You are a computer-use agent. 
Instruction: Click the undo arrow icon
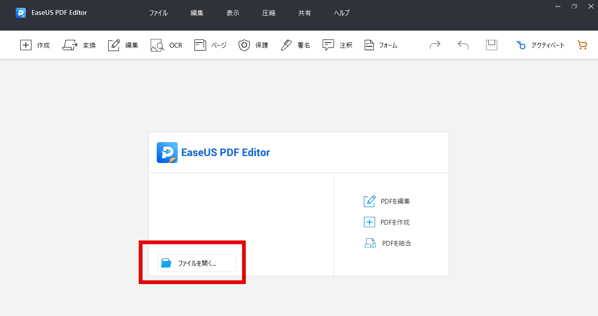(x=463, y=45)
